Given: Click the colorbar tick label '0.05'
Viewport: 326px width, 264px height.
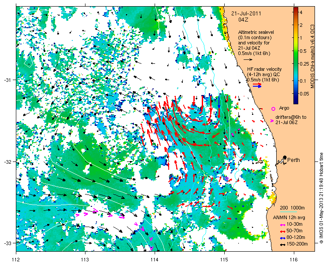Looking at the screenshot, I should [x=304, y=94].
